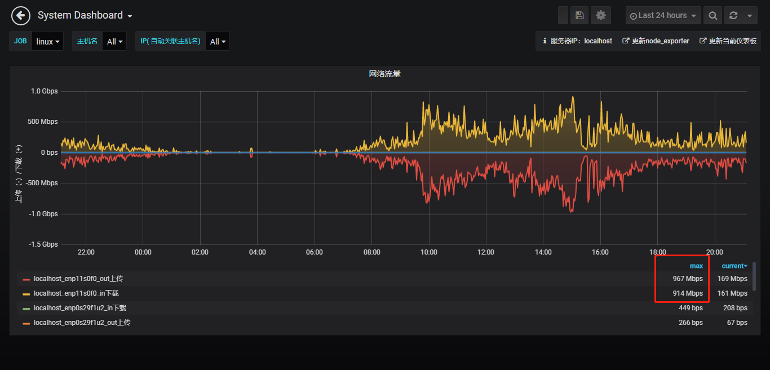Click the save dashboard floppy disk icon
The image size is (770, 370).
pyautogui.click(x=579, y=15)
